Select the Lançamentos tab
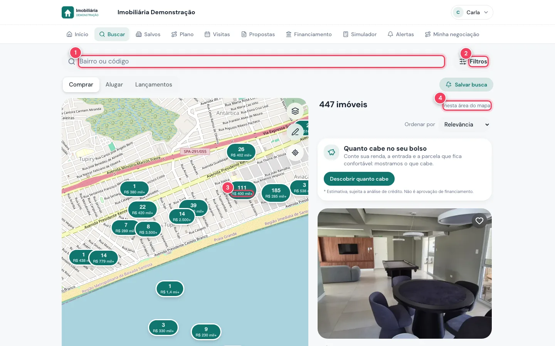The width and height of the screenshot is (555, 346). 153,85
